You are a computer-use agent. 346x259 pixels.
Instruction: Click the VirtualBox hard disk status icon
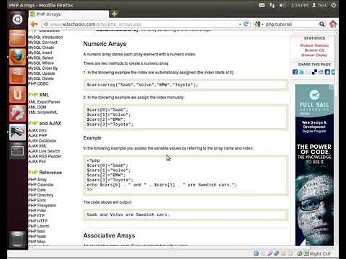(x=256, y=253)
